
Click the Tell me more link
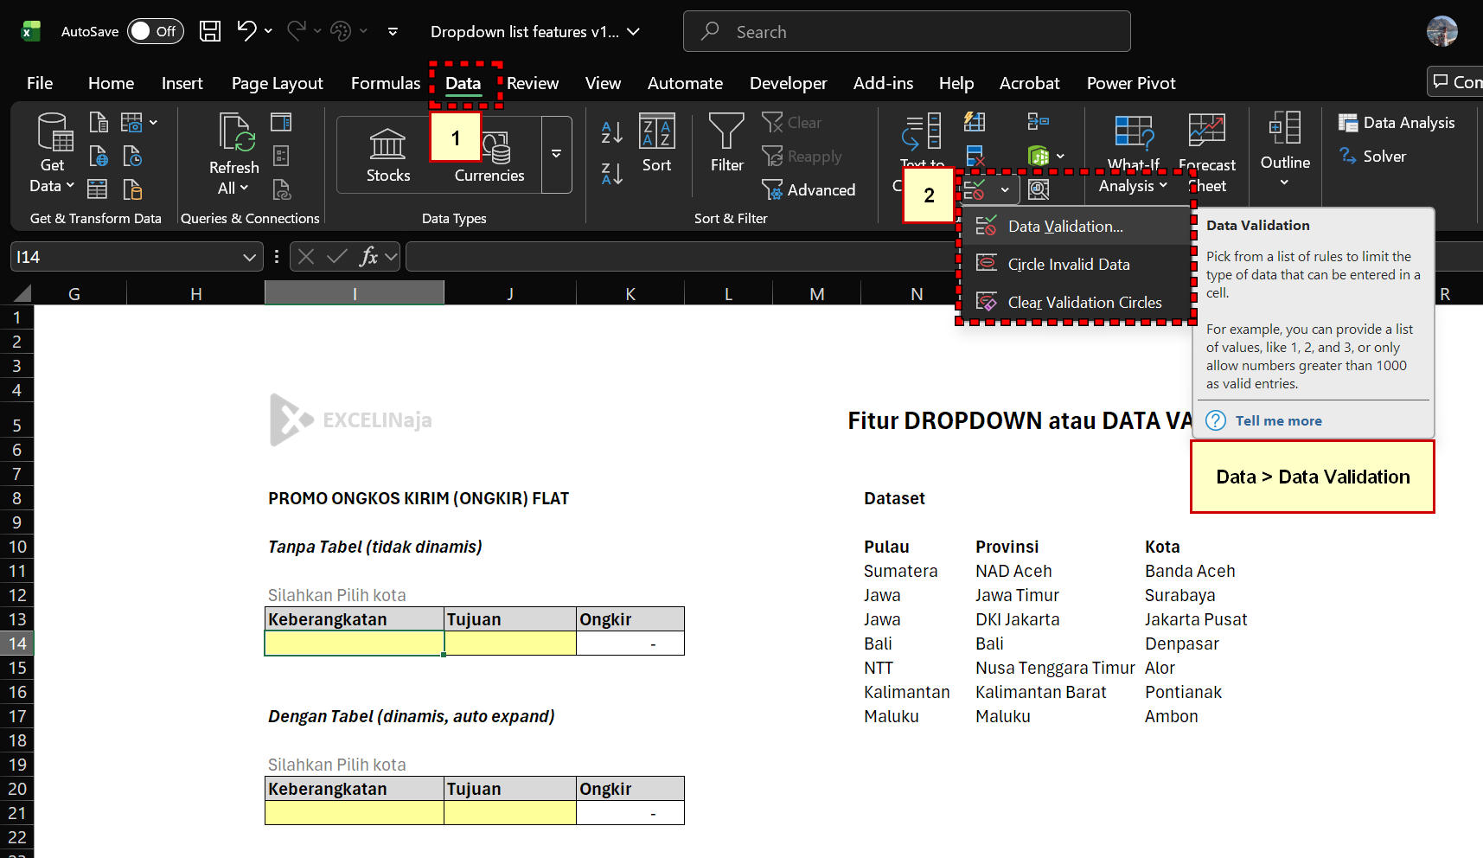tap(1278, 420)
